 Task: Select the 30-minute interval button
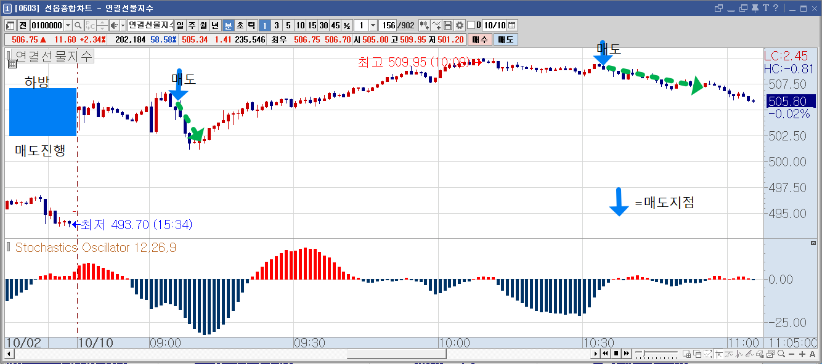point(323,25)
